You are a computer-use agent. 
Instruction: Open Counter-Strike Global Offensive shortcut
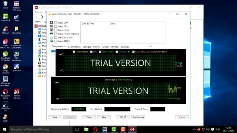(17, 44)
